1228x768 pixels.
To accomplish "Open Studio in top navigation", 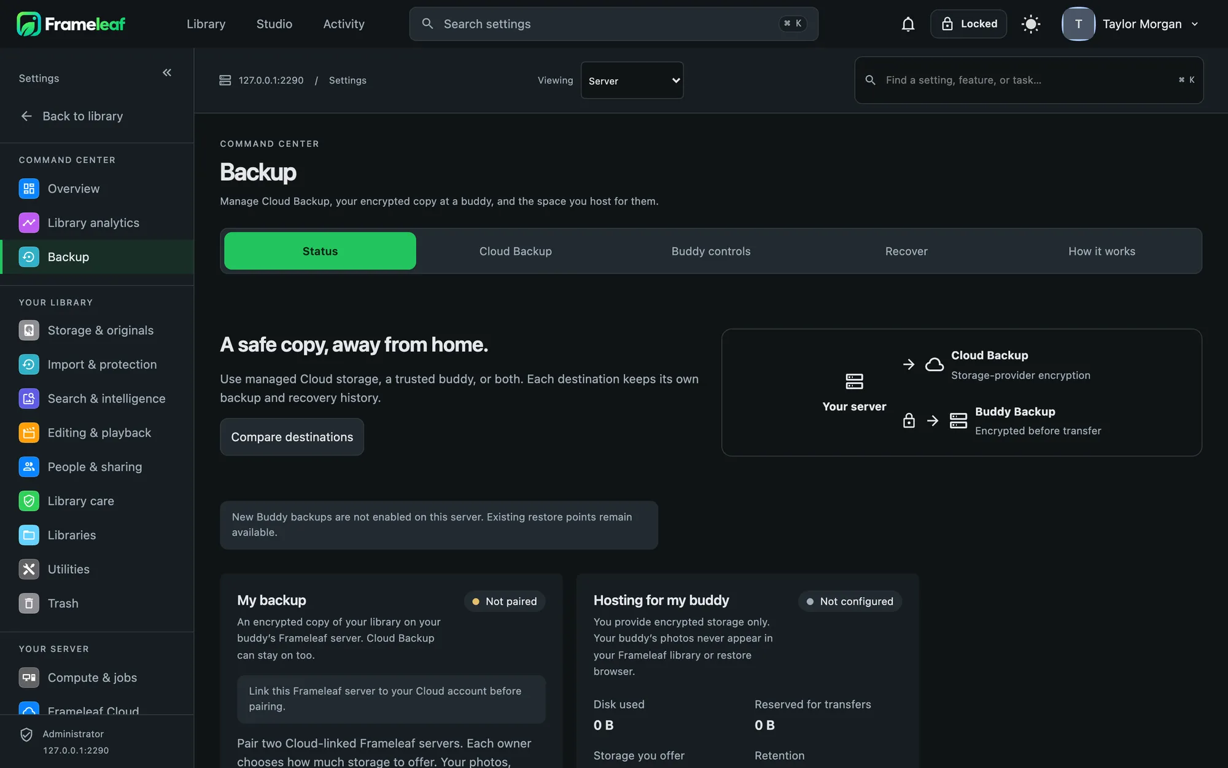I will pos(274,24).
